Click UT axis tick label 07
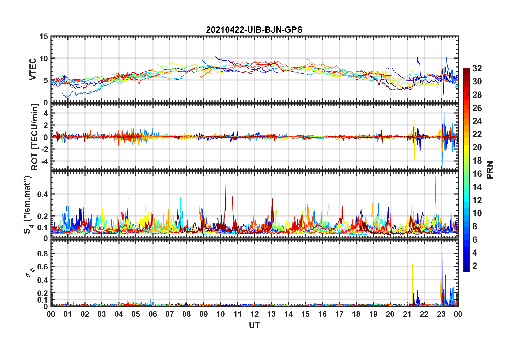 [170, 314]
